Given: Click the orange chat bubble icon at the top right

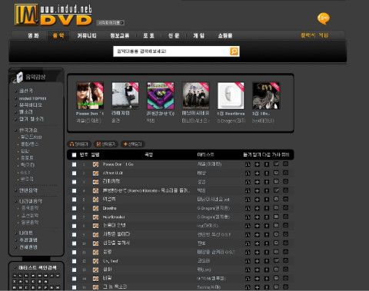Looking at the screenshot, I should [324, 18].
